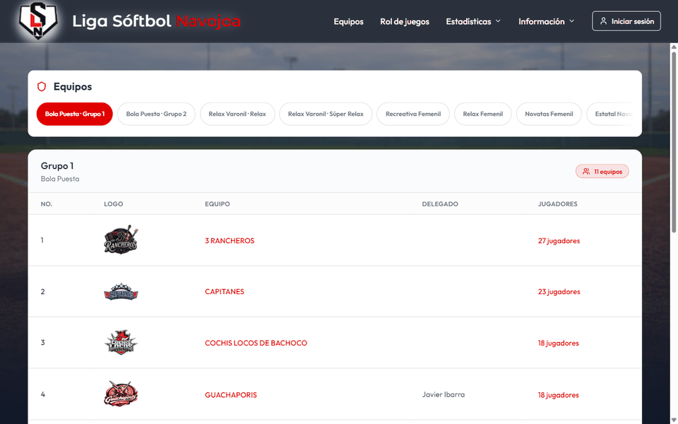678x424 pixels.
Task: Click the NO. column header
Action: coord(47,204)
